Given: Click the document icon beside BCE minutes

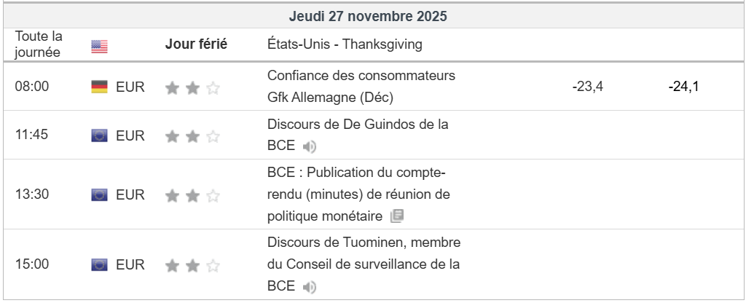Looking at the screenshot, I should (x=397, y=216).
